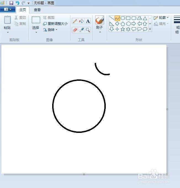180x188 pixels.
Task: Select the Color picker eyedropper tool
Action: pyautogui.click(x=81, y=30)
